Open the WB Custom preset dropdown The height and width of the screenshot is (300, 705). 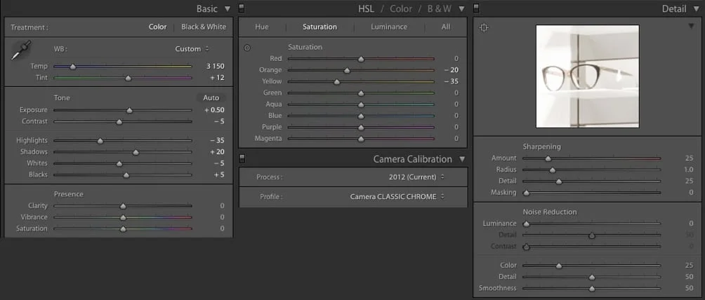coord(192,49)
